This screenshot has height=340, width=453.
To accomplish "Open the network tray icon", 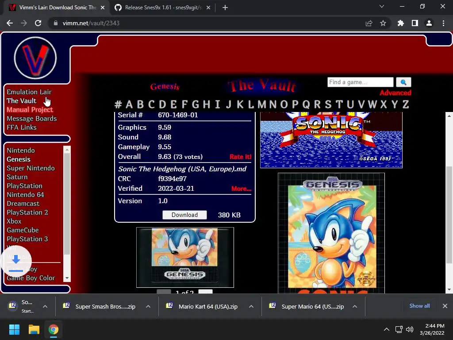I will pos(399,329).
